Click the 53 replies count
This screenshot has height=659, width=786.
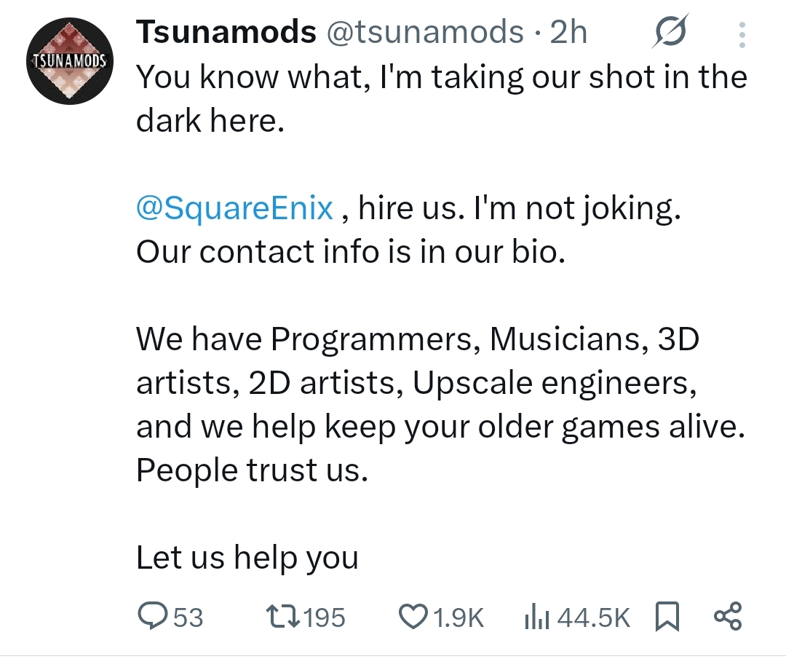(188, 618)
